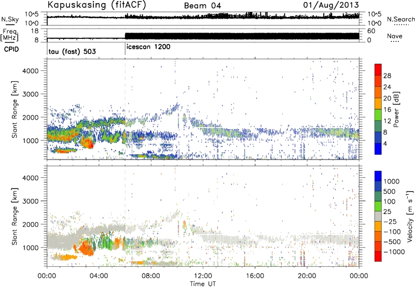Image resolution: width=415 pixels, height=287 pixels.
Task: Click the '18' tick on frequency axis
Action: pos(35,31)
